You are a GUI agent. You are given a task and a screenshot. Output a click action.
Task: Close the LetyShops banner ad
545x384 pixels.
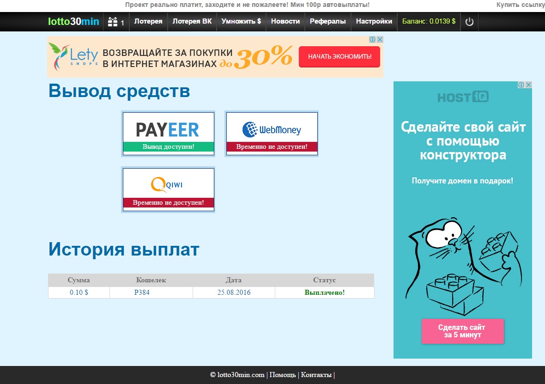[380, 40]
